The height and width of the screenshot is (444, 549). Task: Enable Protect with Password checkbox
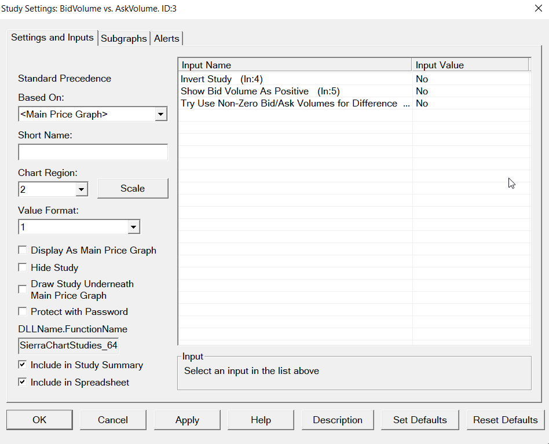pos(23,311)
